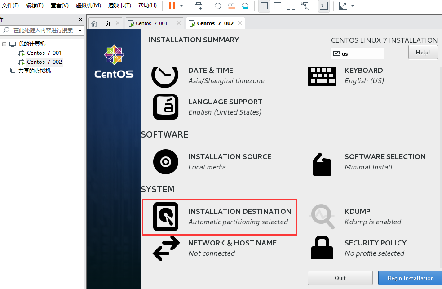
Task: Open Network & Host Name arrows icon
Action: click(166, 248)
